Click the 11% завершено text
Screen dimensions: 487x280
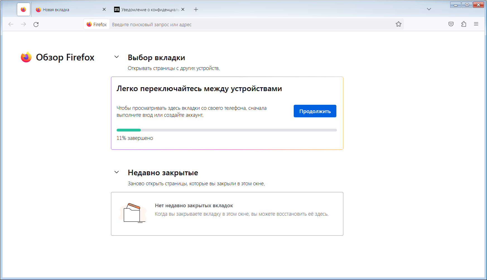tap(135, 138)
